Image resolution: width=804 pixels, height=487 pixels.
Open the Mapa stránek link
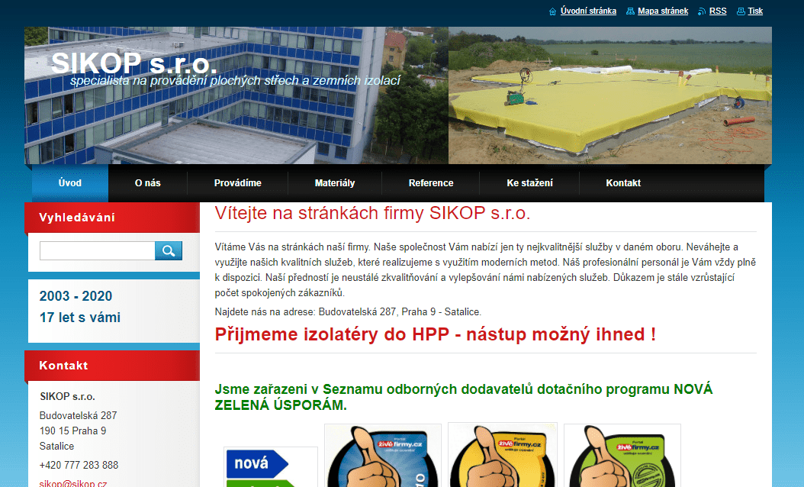pyautogui.click(x=663, y=11)
